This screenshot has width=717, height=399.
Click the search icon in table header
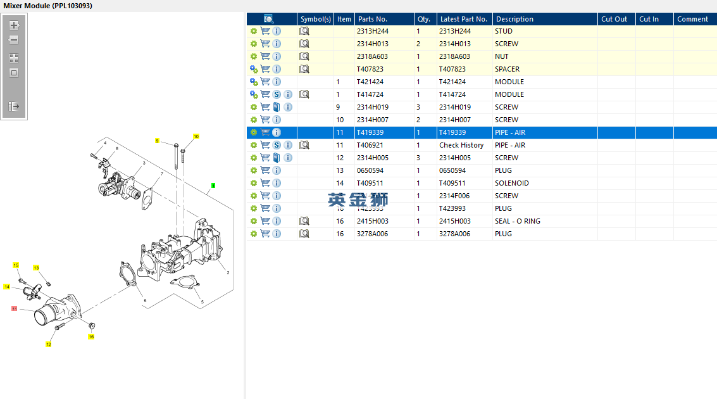point(269,19)
